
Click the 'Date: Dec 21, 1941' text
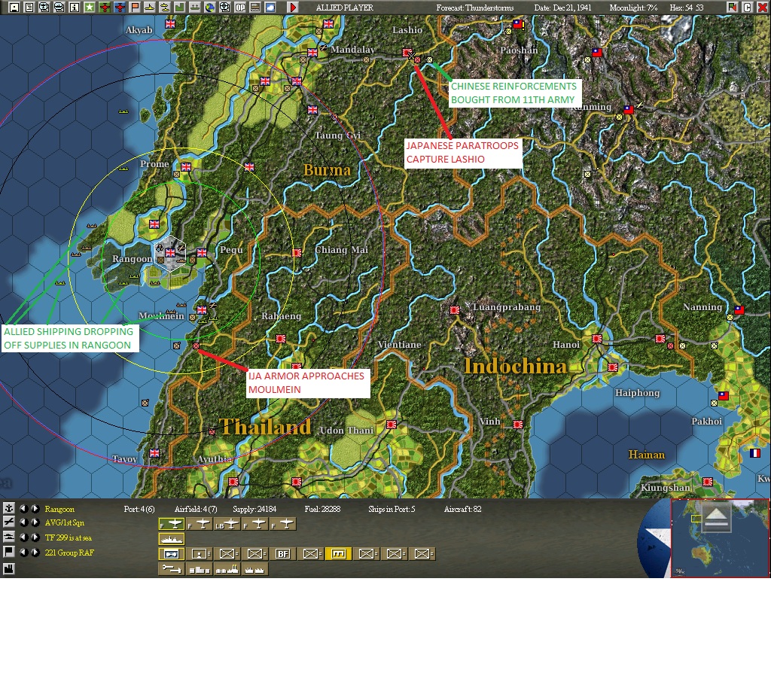pyautogui.click(x=562, y=8)
